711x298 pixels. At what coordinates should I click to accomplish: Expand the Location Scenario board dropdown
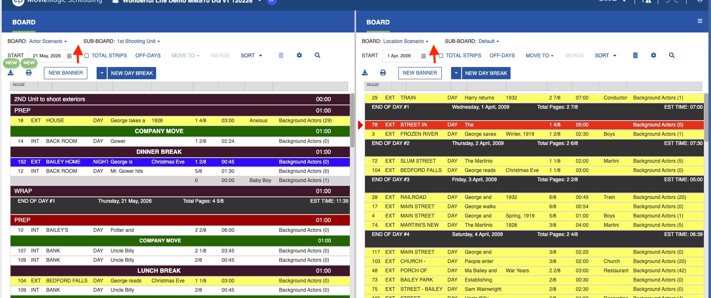click(406, 41)
